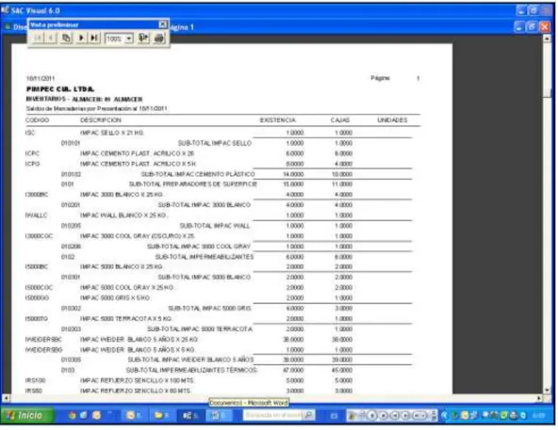
Task: Advance to next page in preview toolbar
Action: (81, 38)
